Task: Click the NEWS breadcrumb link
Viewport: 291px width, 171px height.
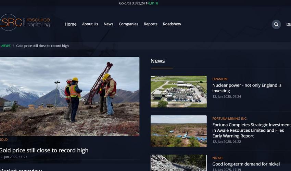Action: (x=6, y=46)
